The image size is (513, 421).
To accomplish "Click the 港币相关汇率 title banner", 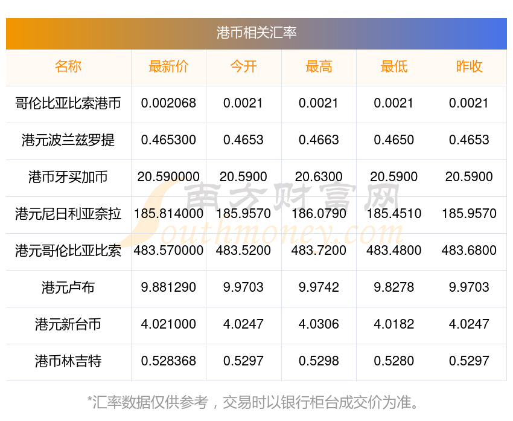I will 256,33.
